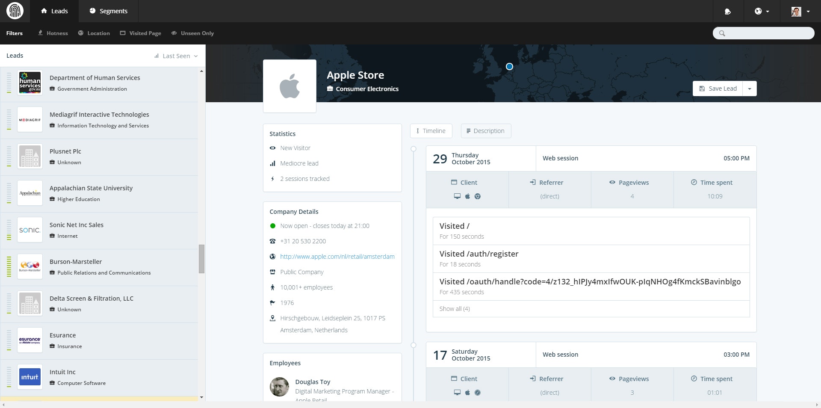Click the horizontal scrollbar right arrow
The width and height of the screenshot is (821, 408).
pyautogui.click(x=817, y=405)
